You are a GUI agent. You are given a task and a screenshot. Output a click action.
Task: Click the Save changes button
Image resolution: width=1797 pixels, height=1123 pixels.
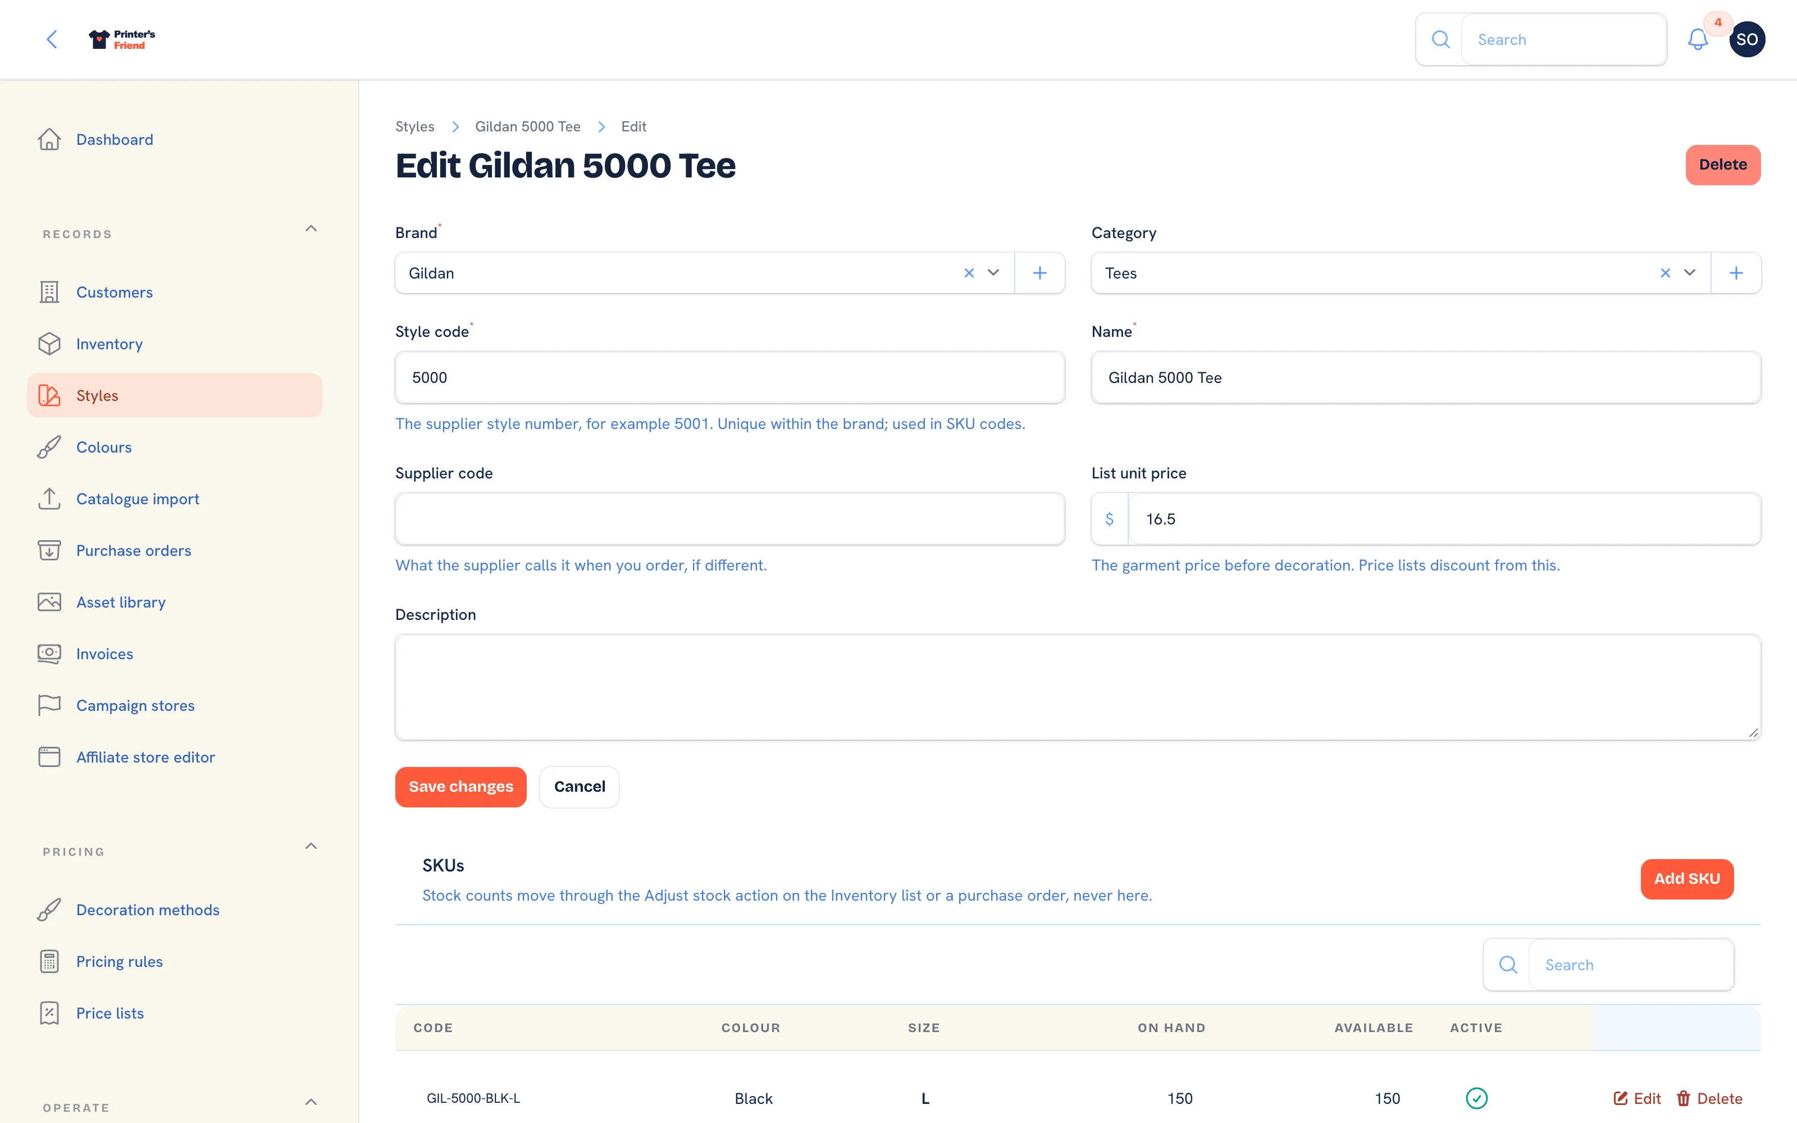click(460, 787)
